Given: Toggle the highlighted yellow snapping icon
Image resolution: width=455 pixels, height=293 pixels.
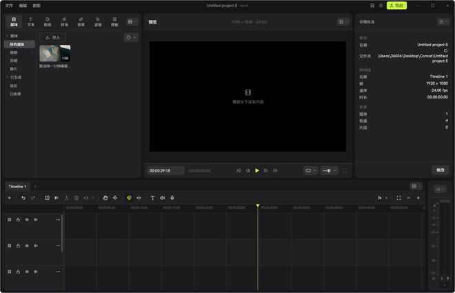Looking at the screenshot, I should tap(129, 198).
